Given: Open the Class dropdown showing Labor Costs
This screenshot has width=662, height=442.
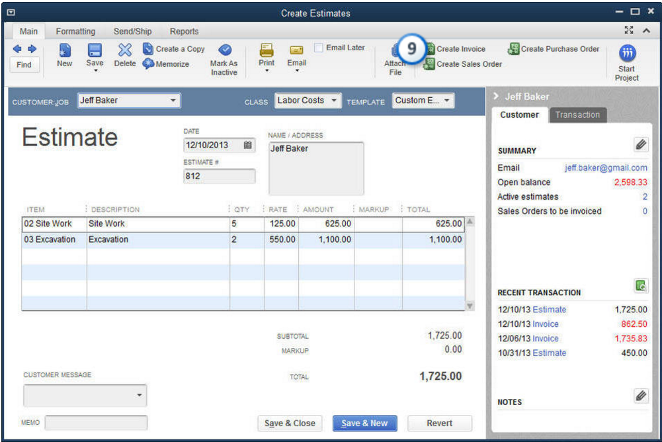Looking at the screenshot, I should pos(334,101).
